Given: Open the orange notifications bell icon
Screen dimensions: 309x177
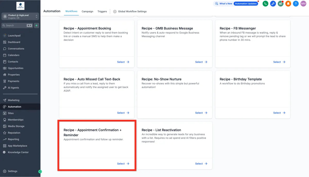Looking at the screenshot, I should point(288,4).
